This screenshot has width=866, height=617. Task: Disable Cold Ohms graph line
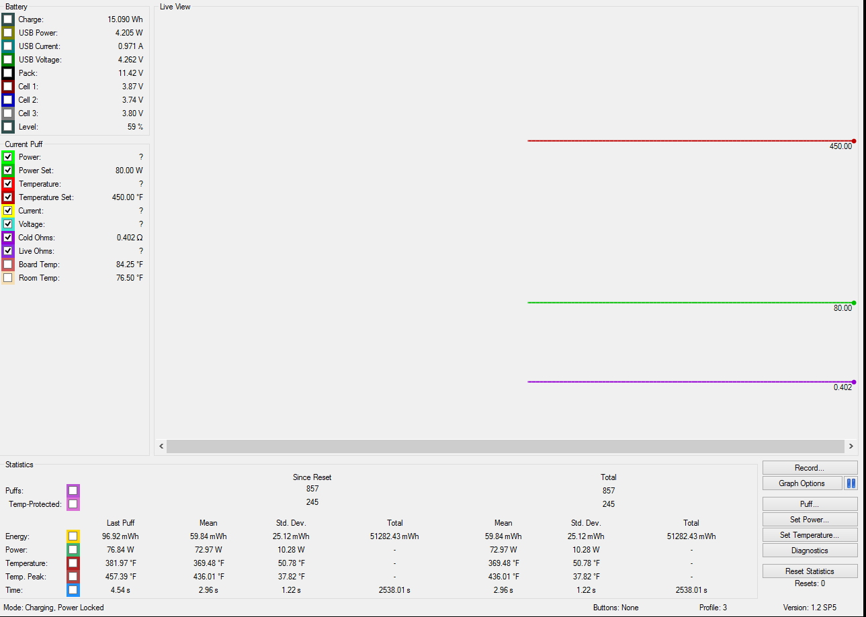[8, 238]
